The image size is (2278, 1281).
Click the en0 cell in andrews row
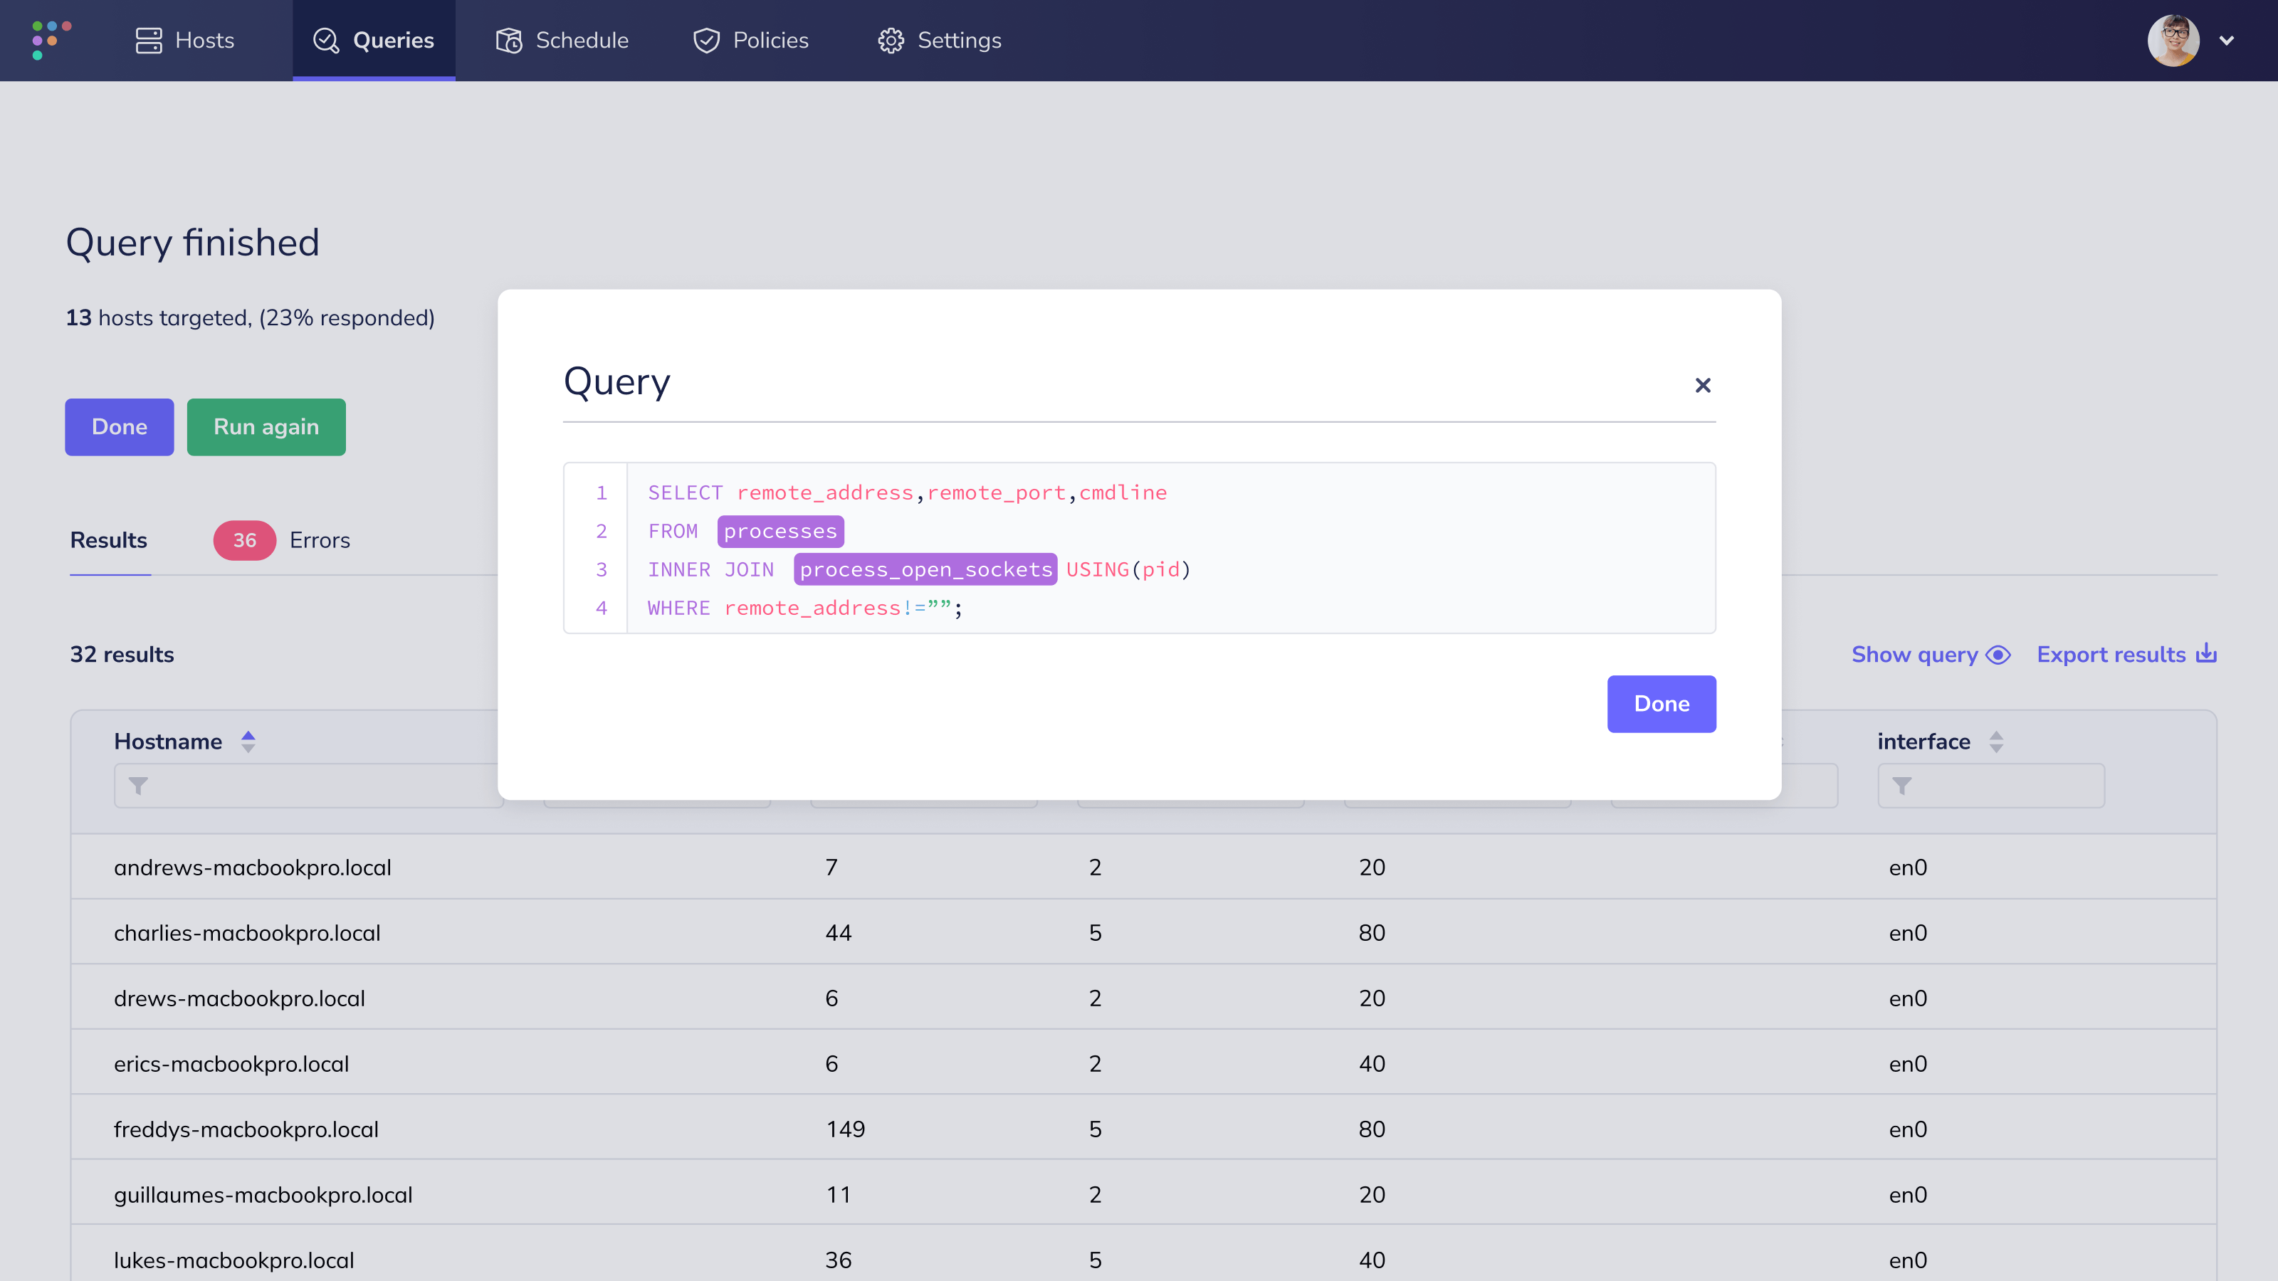pos(1908,868)
